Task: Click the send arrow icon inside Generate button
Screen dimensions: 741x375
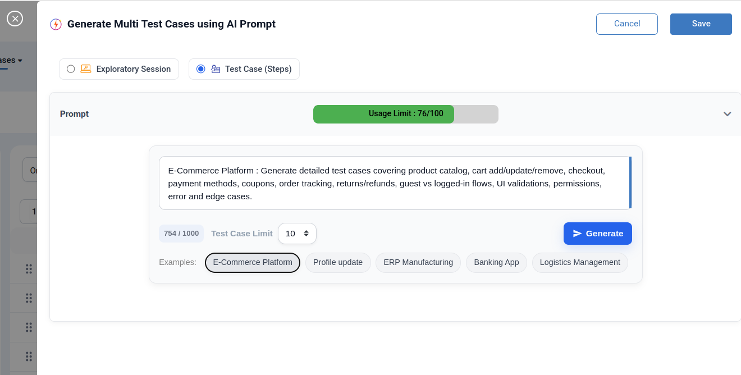Action: tap(578, 233)
